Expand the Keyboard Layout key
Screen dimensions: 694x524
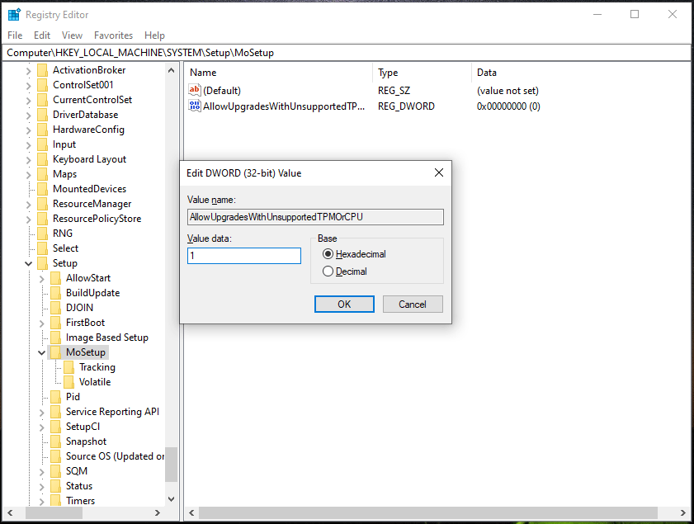pyautogui.click(x=29, y=160)
